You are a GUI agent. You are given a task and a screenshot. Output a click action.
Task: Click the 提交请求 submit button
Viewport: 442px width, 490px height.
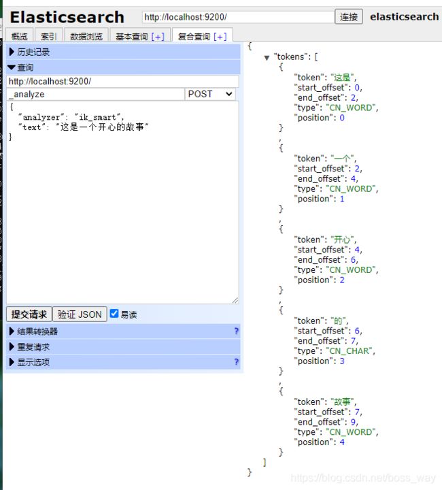[x=29, y=314]
